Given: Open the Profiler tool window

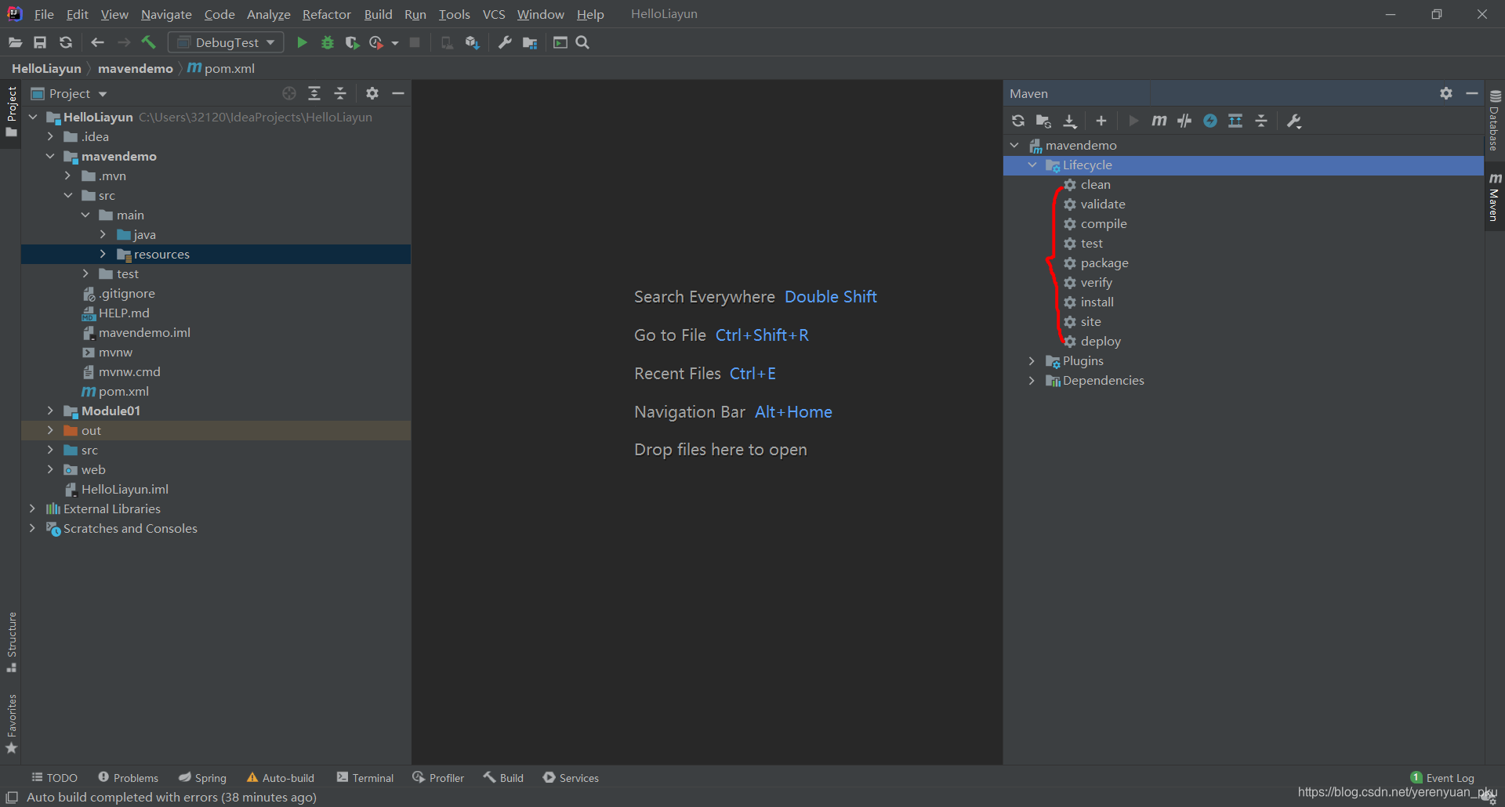Looking at the screenshot, I should (x=438, y=777).
